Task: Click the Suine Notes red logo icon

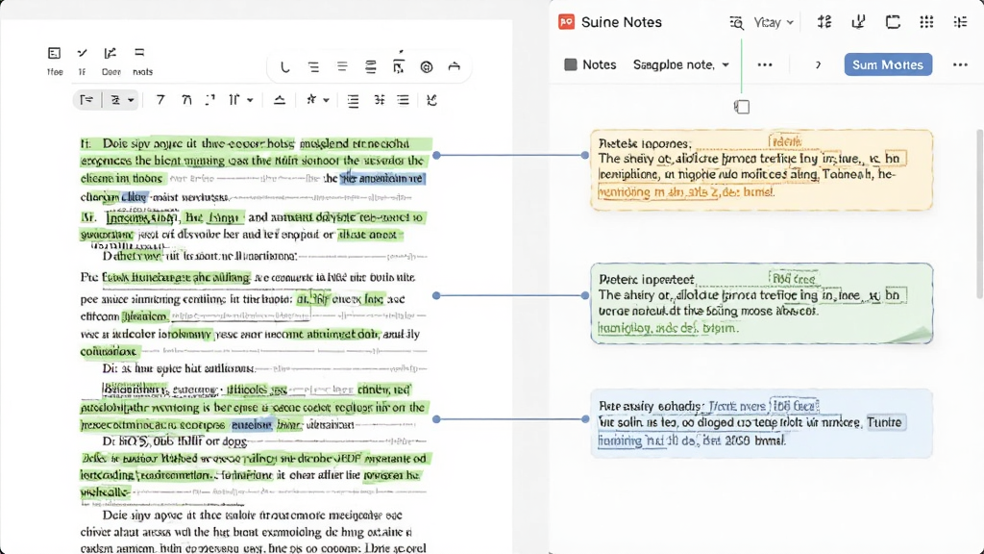Action: 566,22
